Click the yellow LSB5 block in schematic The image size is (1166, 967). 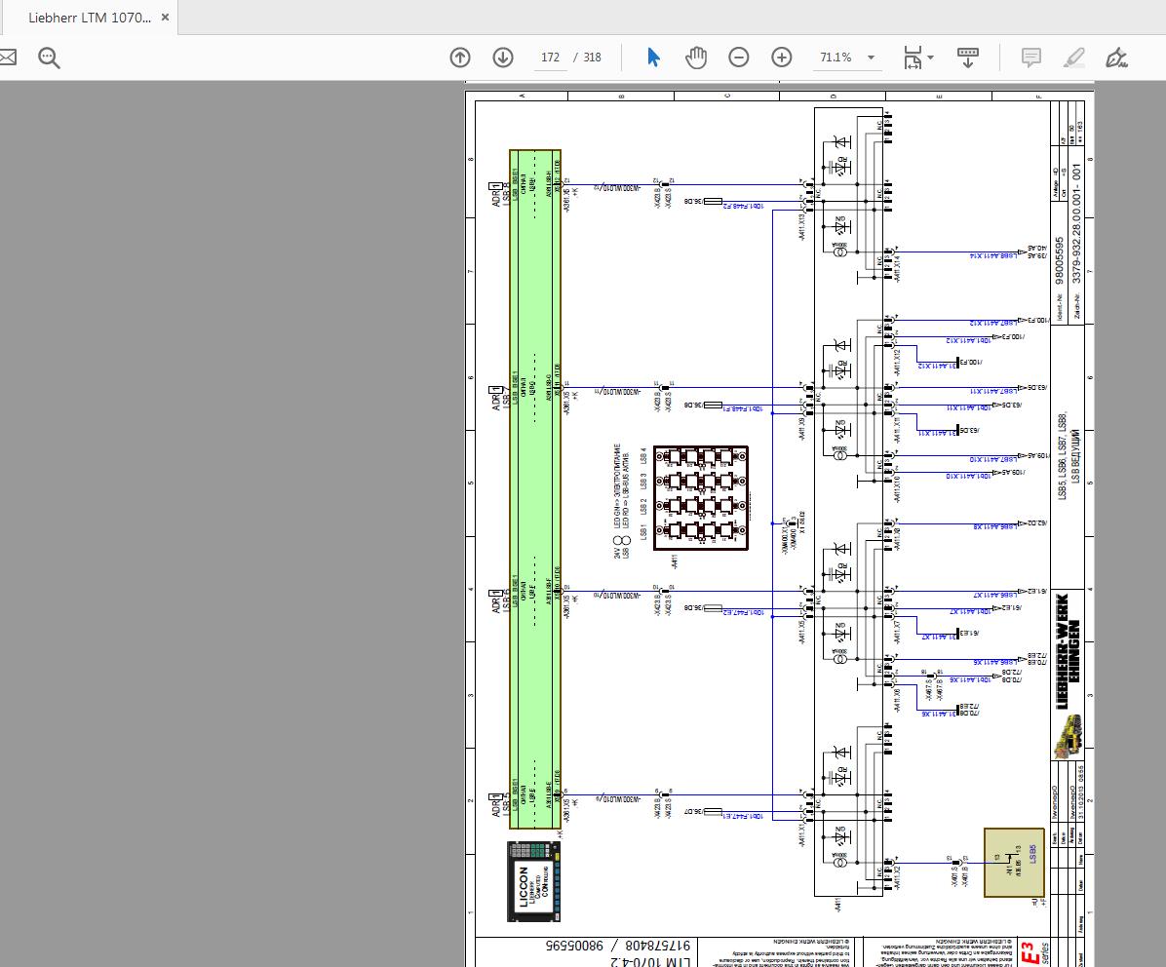[x=1013, y=862]
